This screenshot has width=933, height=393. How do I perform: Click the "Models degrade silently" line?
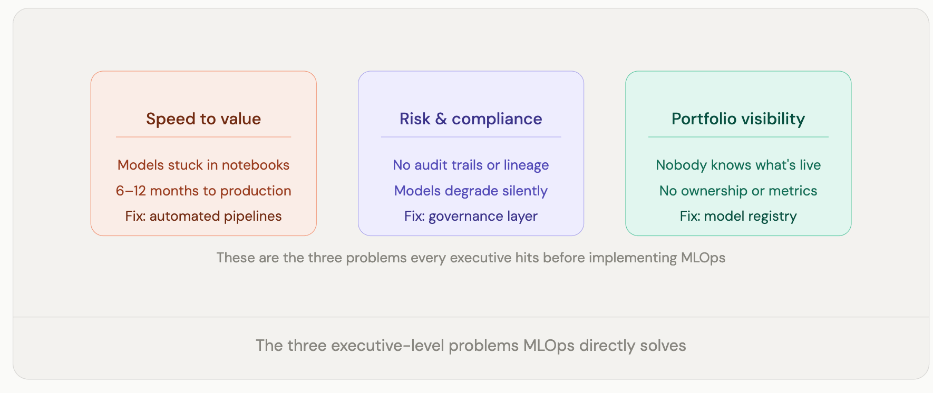pyautogui.click(x=471, y=191)
